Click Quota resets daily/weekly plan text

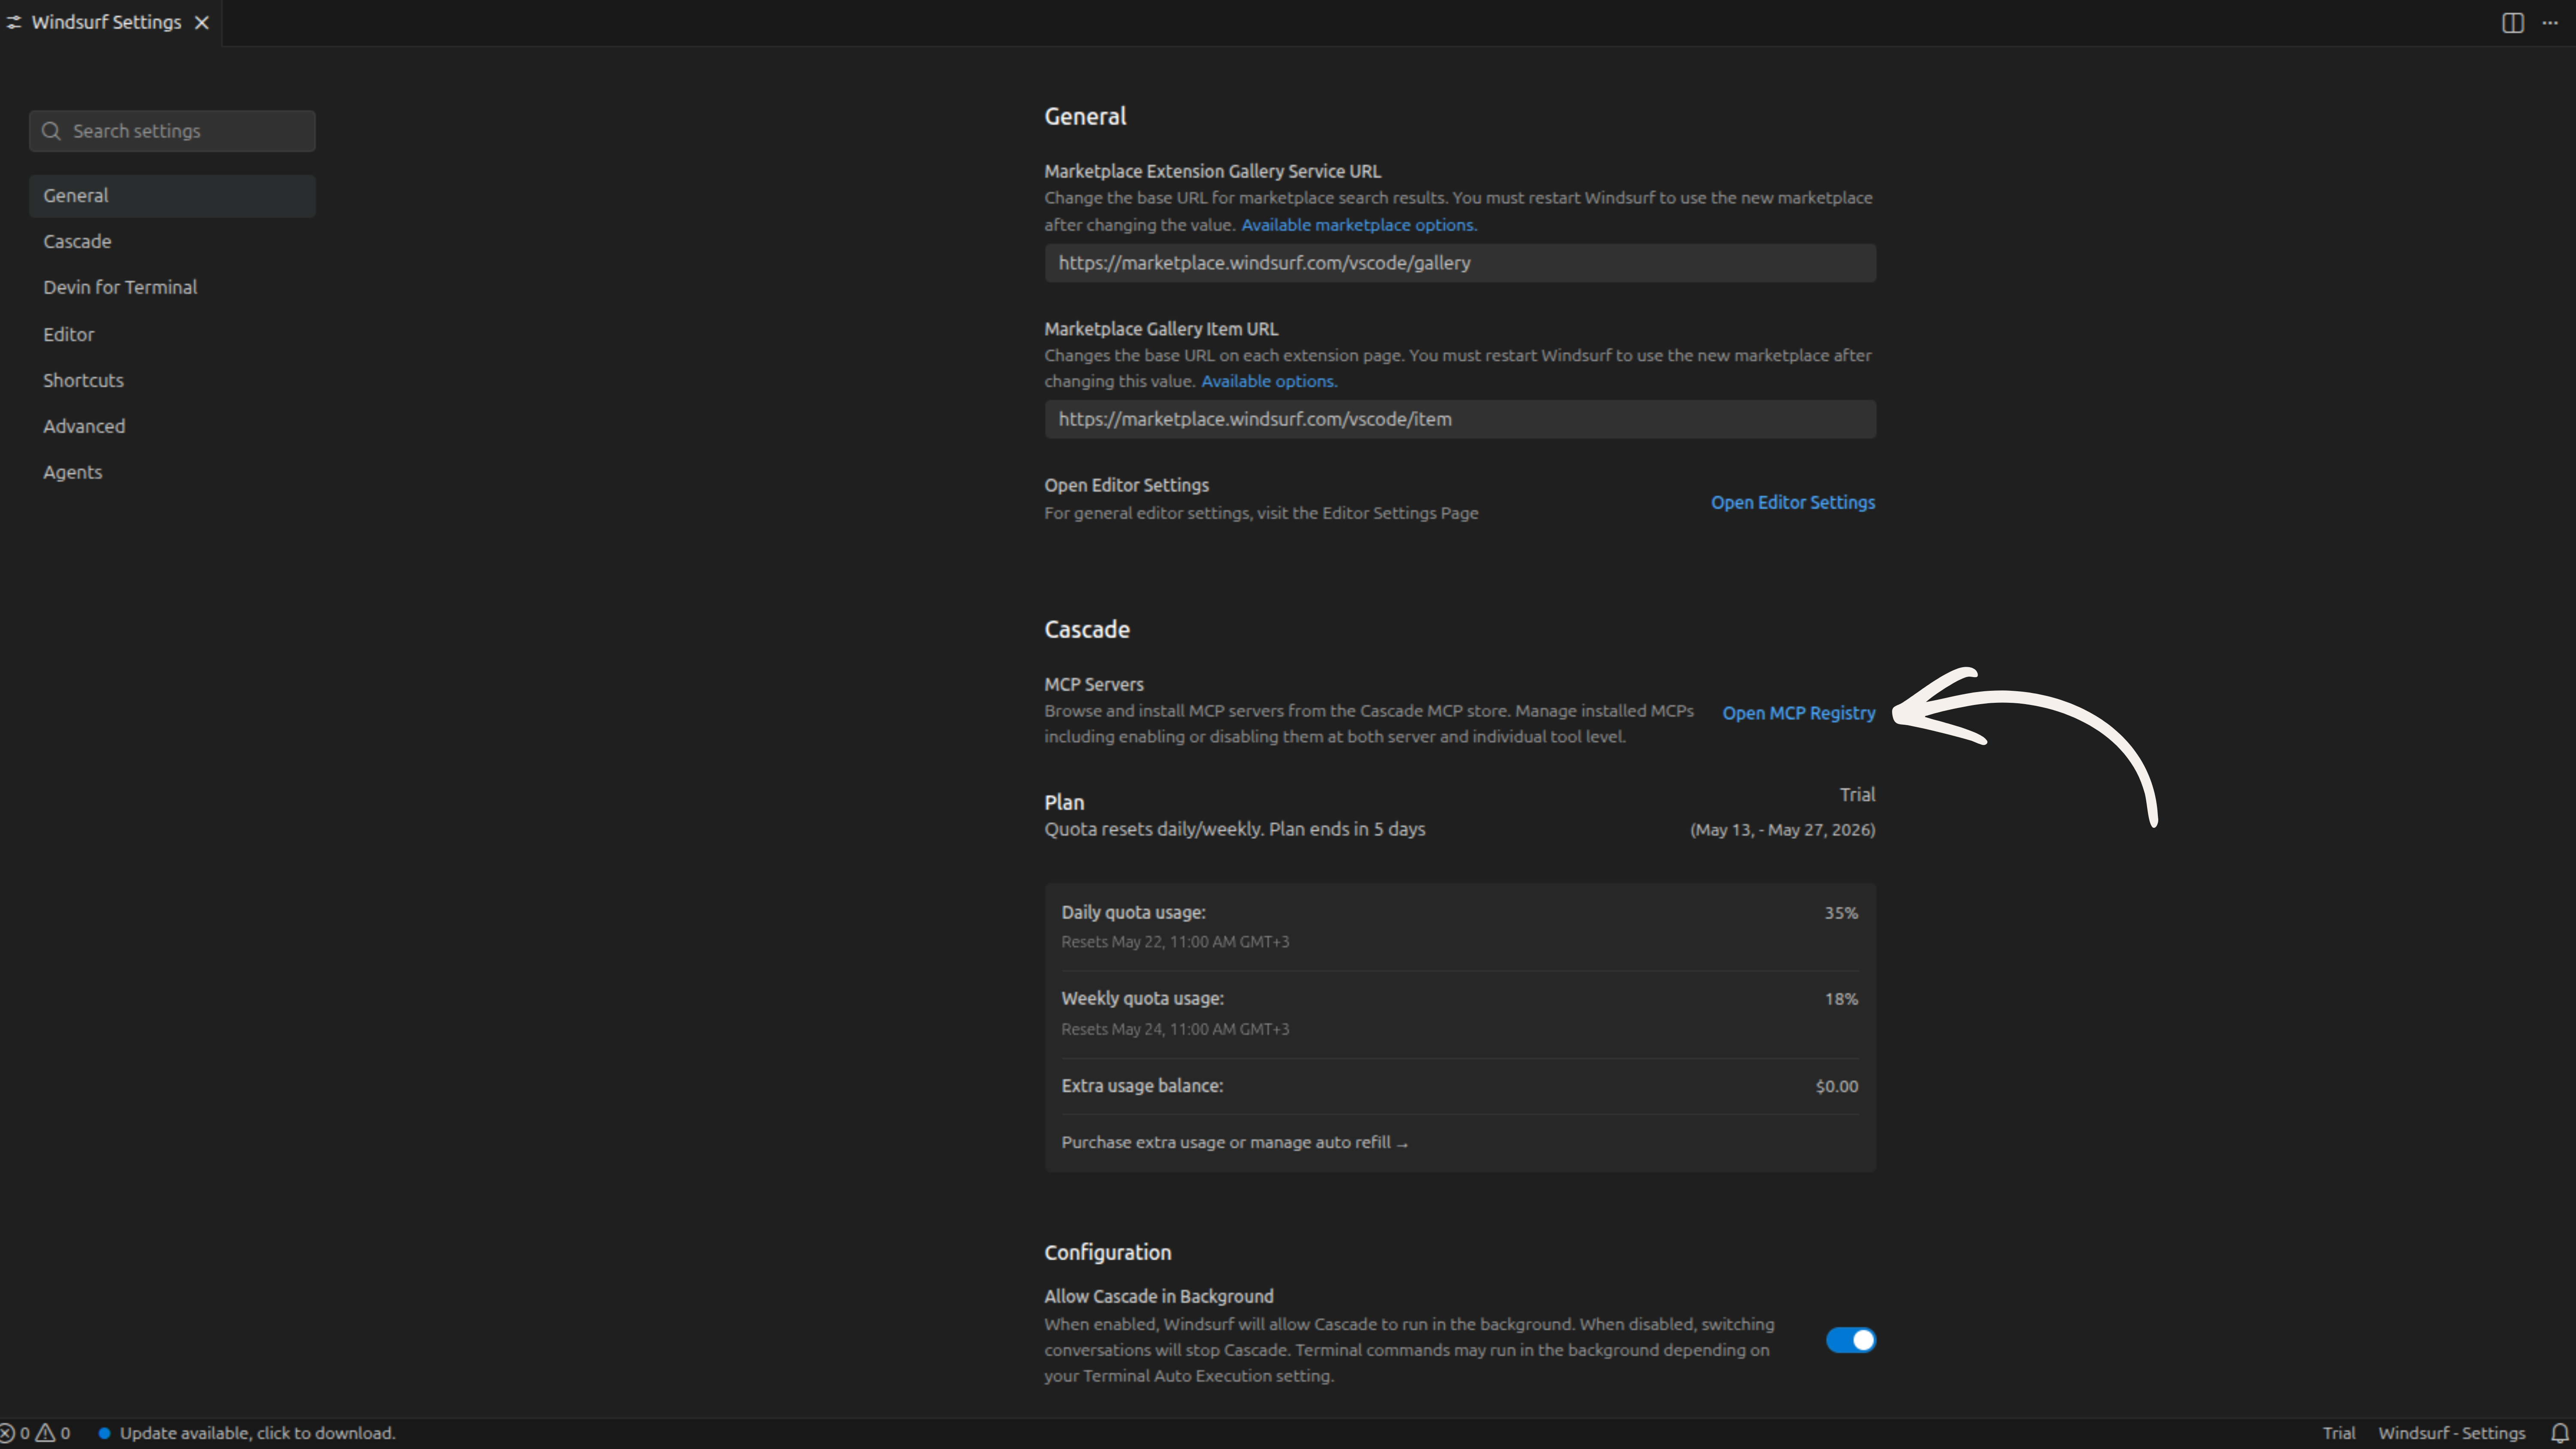pos(1235,830)
